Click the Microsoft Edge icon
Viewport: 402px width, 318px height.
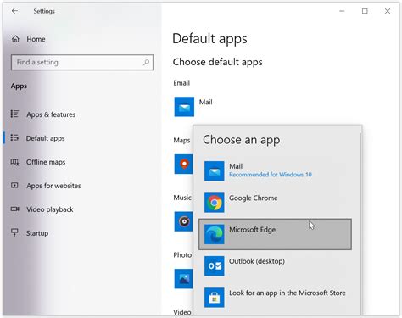click(215, 234)
